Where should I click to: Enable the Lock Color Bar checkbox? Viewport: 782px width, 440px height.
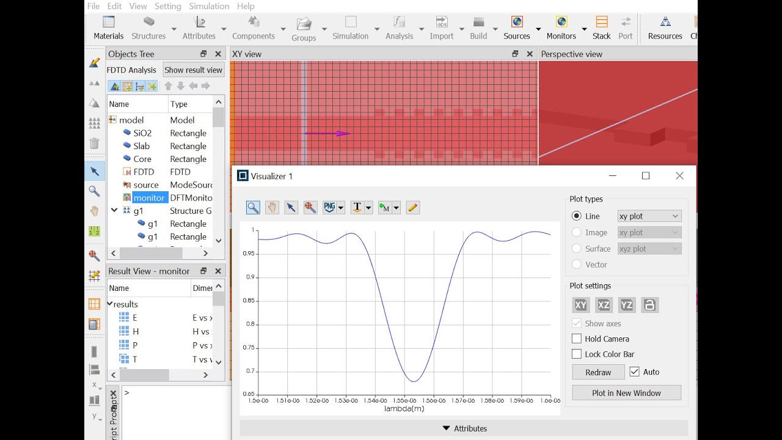(x=577, y=354)
